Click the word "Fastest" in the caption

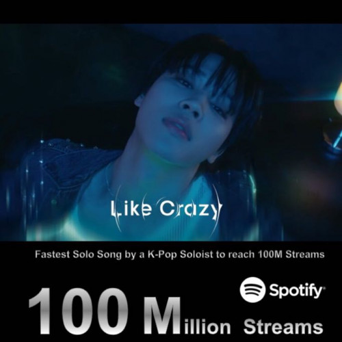coord(52,254)
